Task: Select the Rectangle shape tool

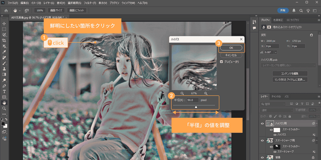Action: 4,97
